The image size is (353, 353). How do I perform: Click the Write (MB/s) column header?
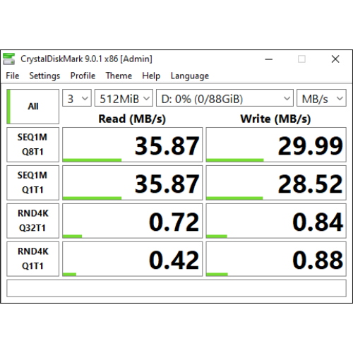coord(275,119)
